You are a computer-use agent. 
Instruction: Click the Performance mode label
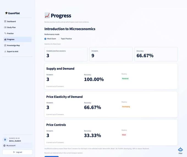pos(52,34)
